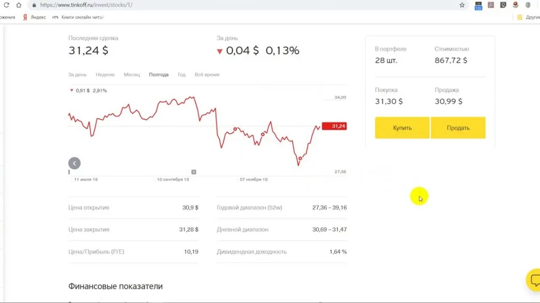Click the chart range slider handle marker

(194, 172)
